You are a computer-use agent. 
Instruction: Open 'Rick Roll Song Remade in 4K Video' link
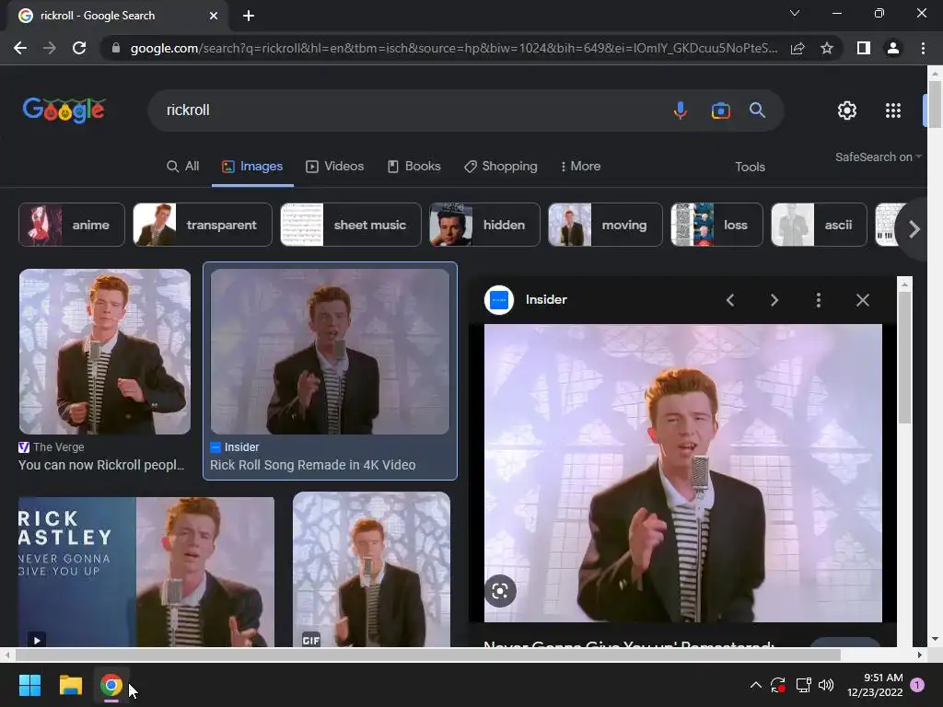(x=313, y=465)
